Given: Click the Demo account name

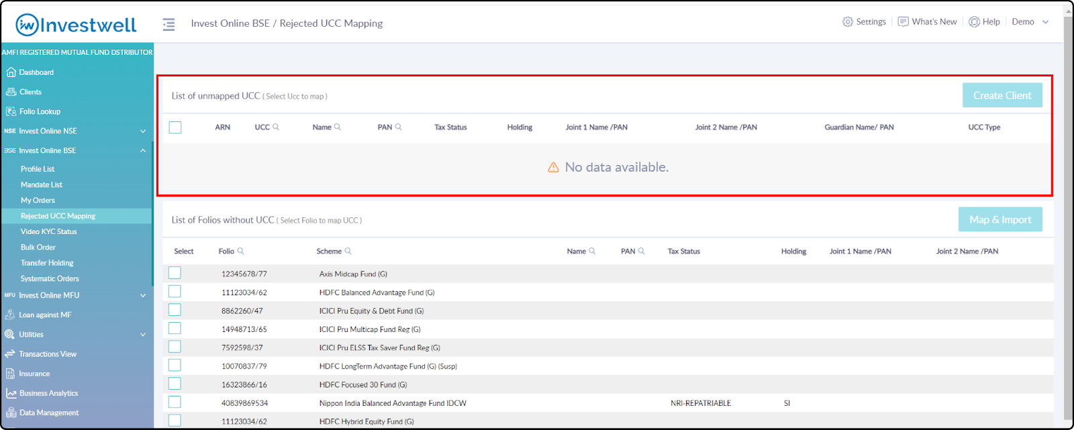Looking at the screenshot, I should click(x=1023, y=22).
